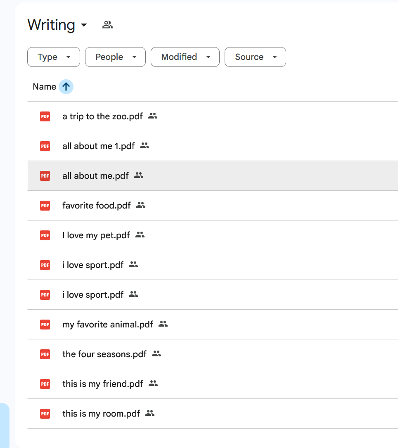Open the Modified filter dropdown

point(185,57)
